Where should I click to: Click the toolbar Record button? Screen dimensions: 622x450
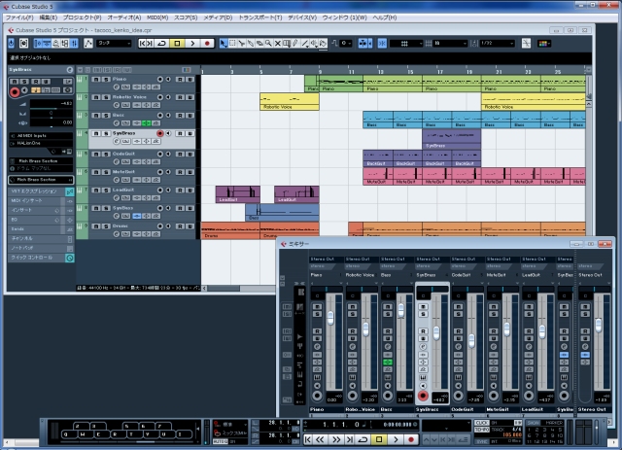coord(207,44)
